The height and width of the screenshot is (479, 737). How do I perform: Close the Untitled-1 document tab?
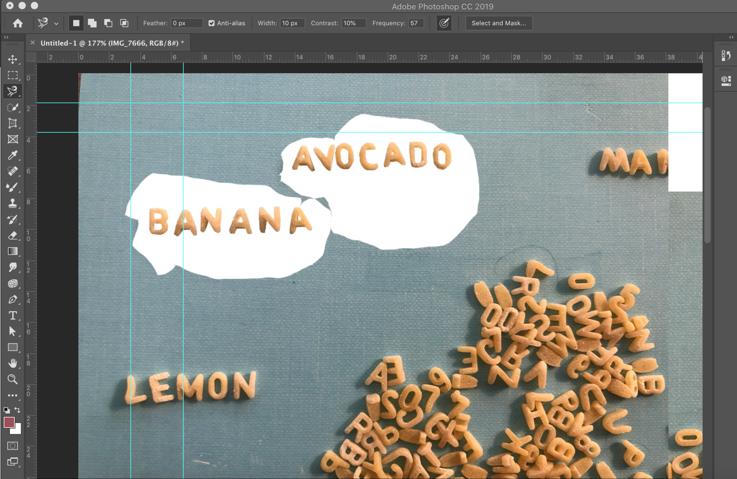[32, 42]
